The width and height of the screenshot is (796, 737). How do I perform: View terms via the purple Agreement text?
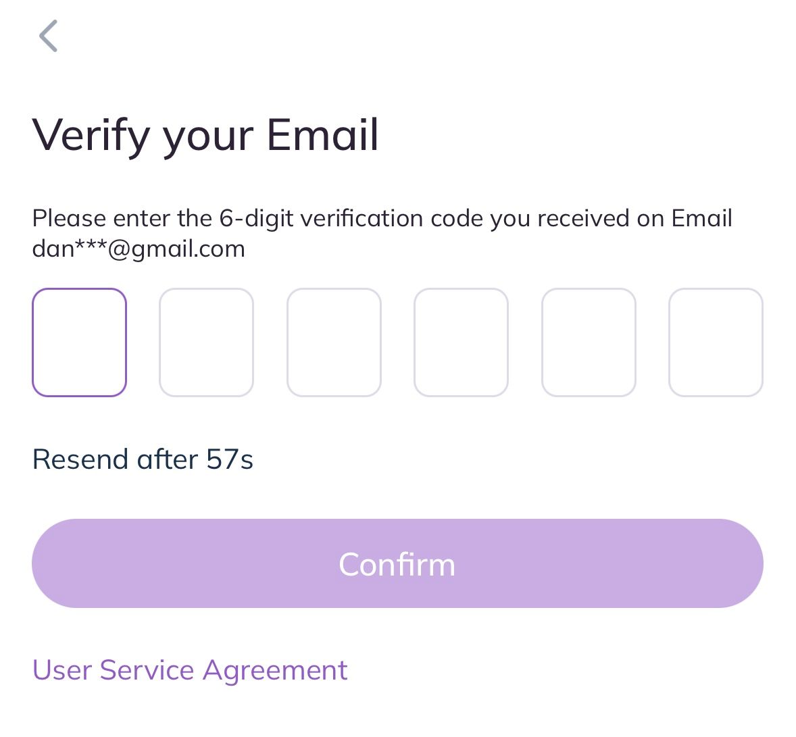tap(274, 669)
